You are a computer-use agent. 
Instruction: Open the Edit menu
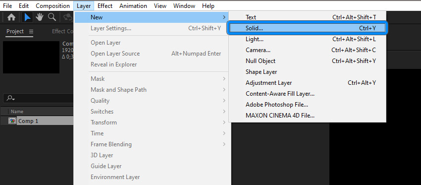pos(24,5)
